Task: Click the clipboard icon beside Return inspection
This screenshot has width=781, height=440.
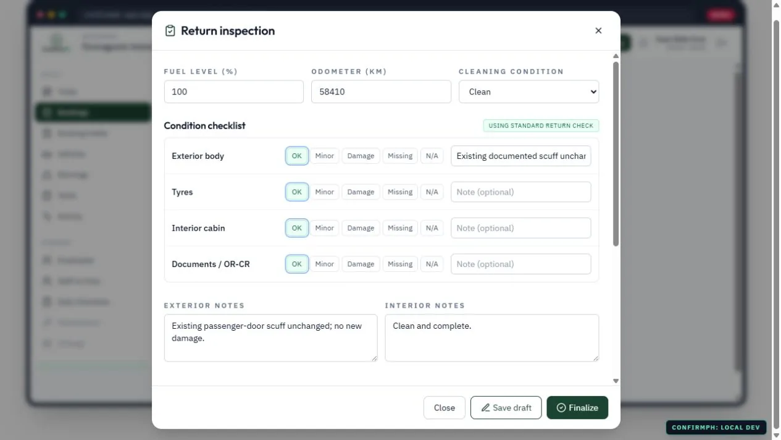Action: [x=170, y=31]
